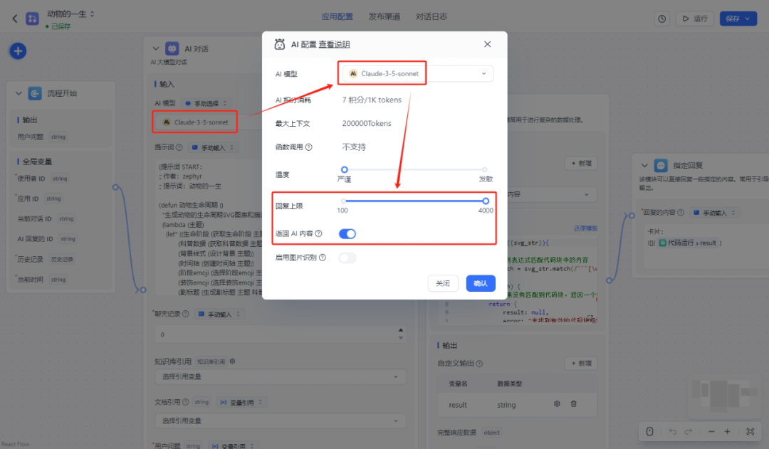769x449 pixels.
Task: Switch to the 发布渠道 tab
Action: pos(384,16)
